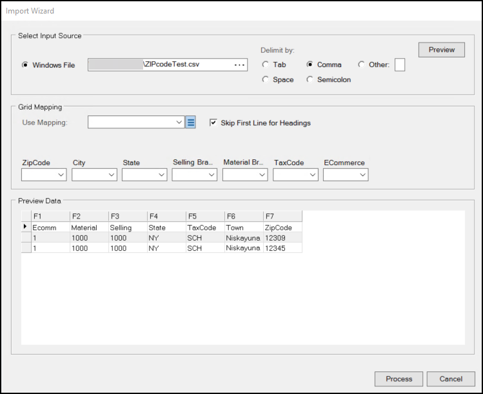This screenshot has height=394, width=483.
Task: Open the Use Mapping dropdown
Action: pyautogui.click(x=136, y=122)
